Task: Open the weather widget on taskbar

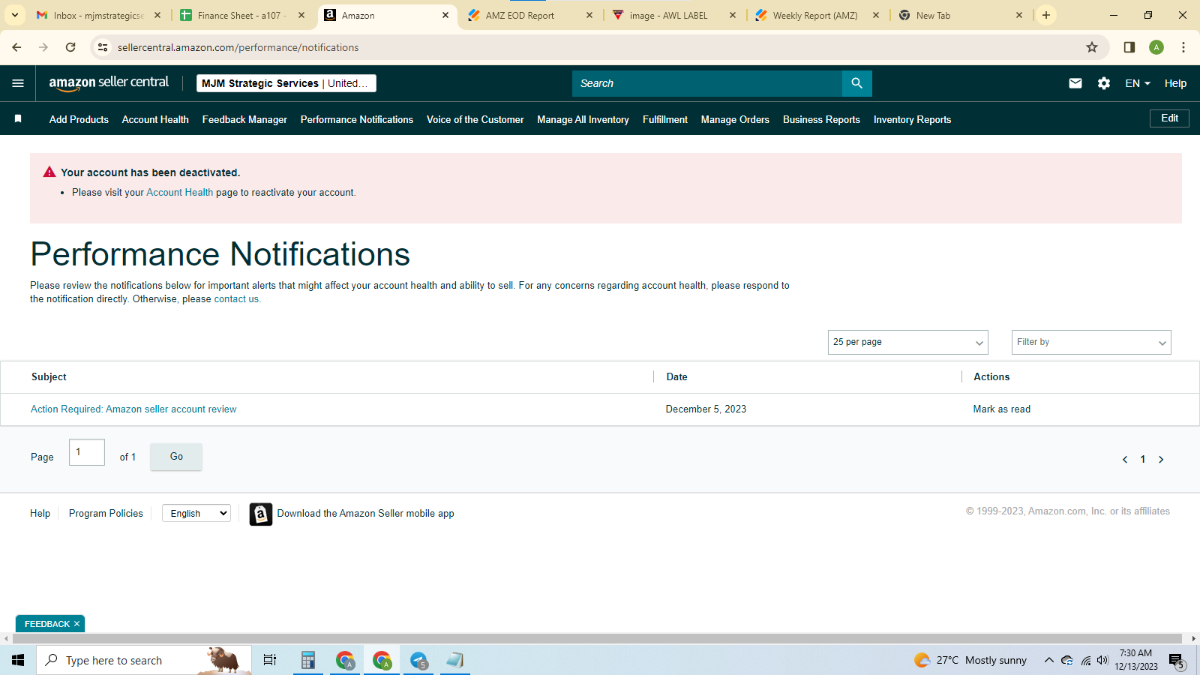Action: click(x=970, y=660)
